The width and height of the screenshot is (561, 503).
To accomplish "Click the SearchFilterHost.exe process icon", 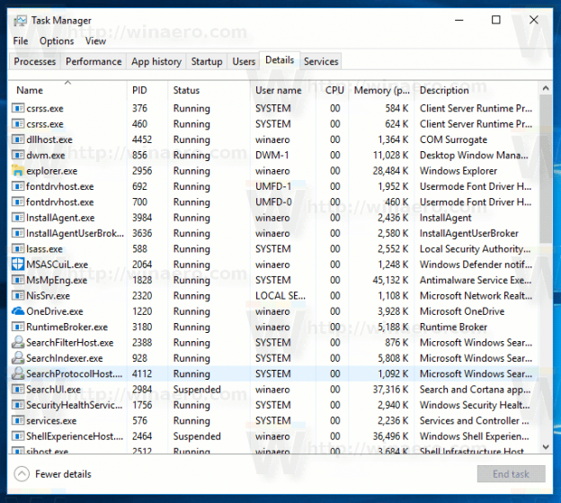I will click(18, 342).
